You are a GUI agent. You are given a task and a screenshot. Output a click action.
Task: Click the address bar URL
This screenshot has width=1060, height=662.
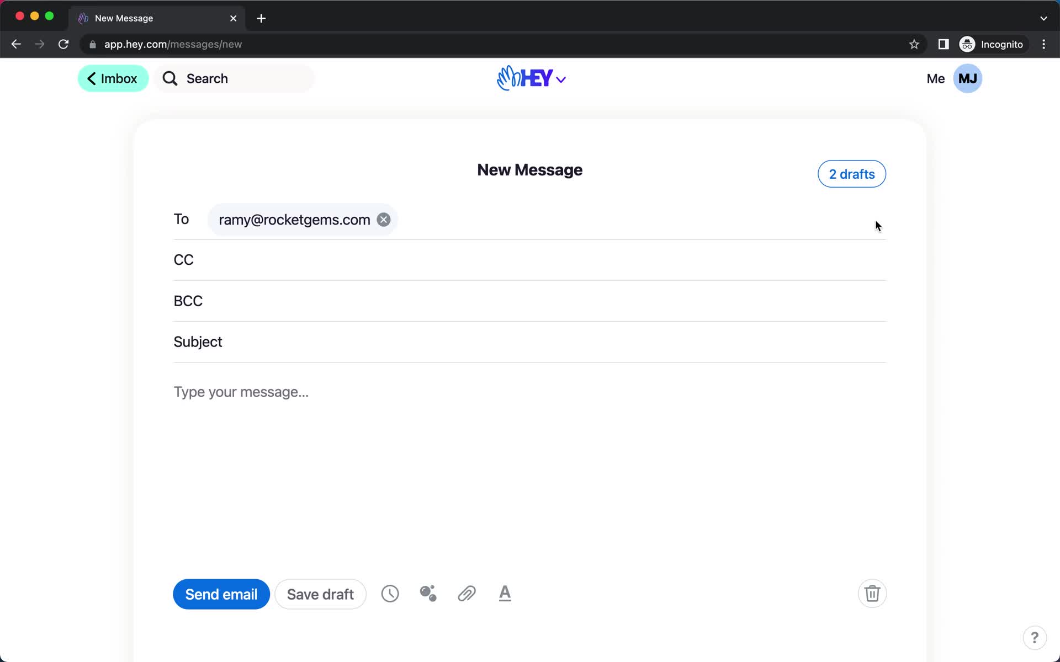click(x=173, y=44)
